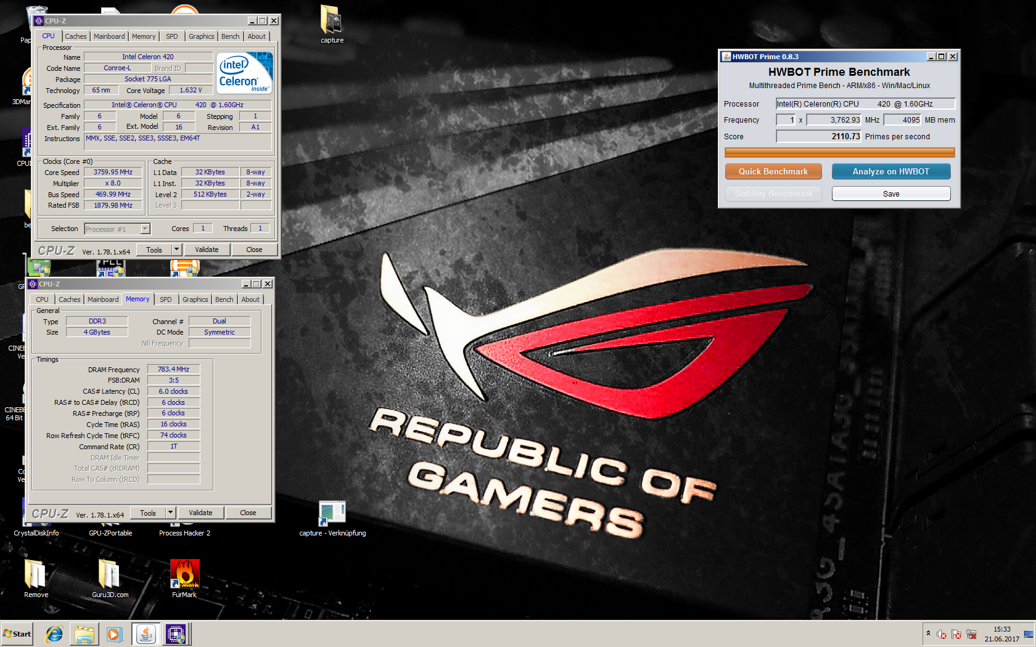1036x647 pixels.
Task: Click HWBOT Prime title bar Java icon
Action: (726, 57)
